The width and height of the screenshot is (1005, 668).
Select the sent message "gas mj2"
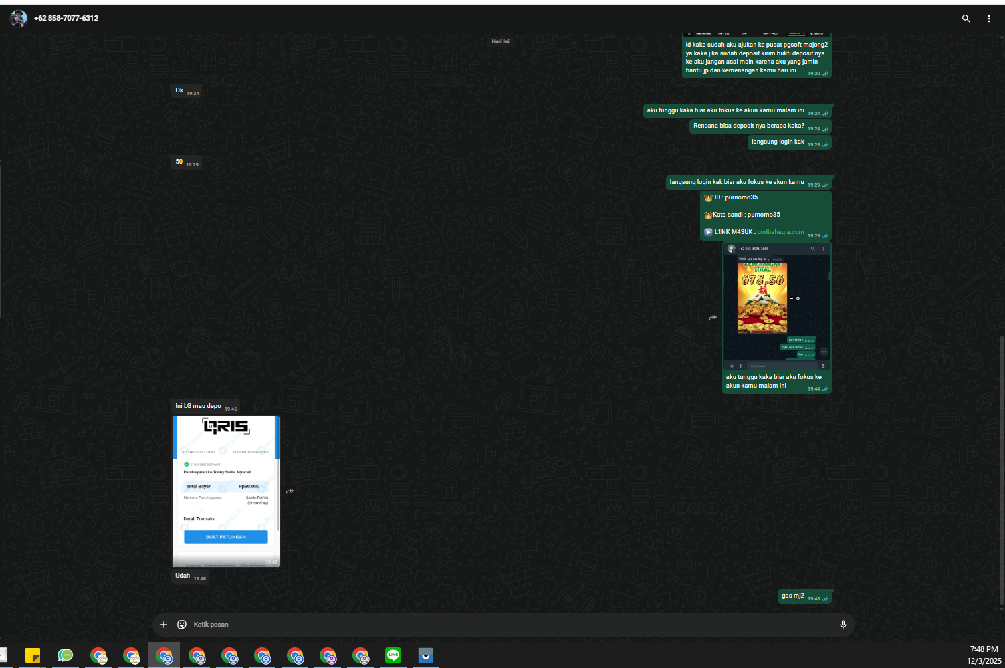click(804, 596)
